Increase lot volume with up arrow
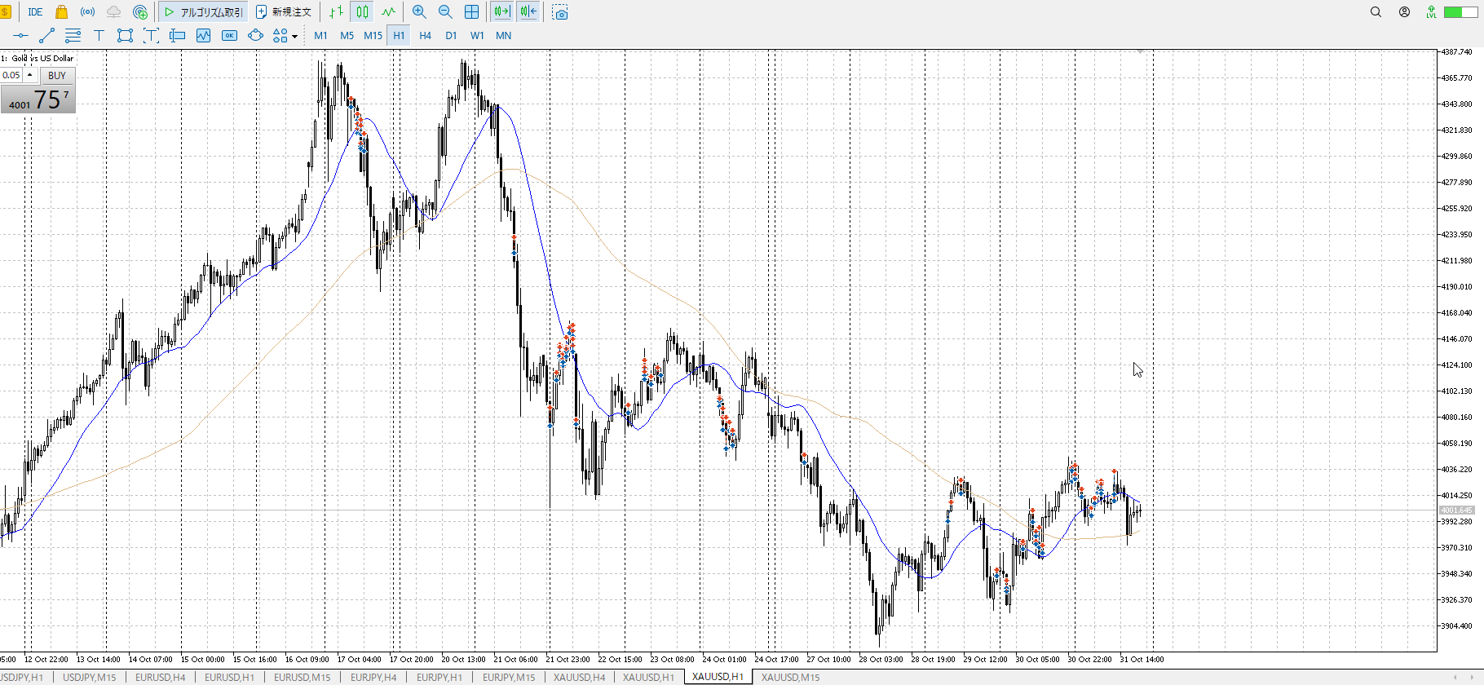Image resolution: width=1484 pixels, height=685 pixels. pyautogui.click(x=30, y=75)
